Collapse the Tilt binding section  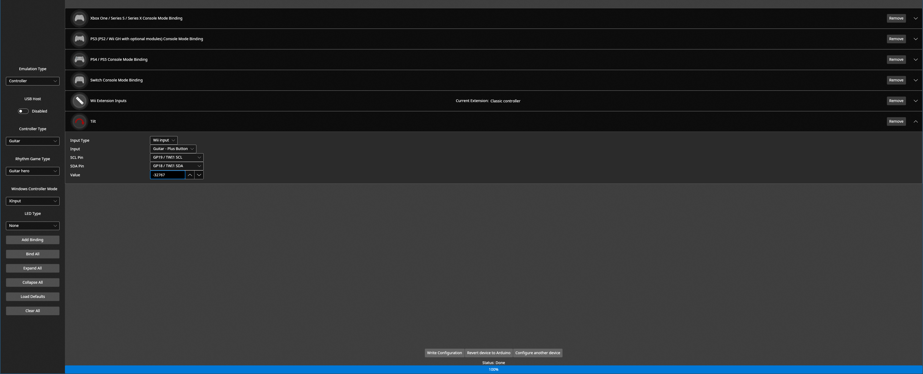(x=915, y=122)
